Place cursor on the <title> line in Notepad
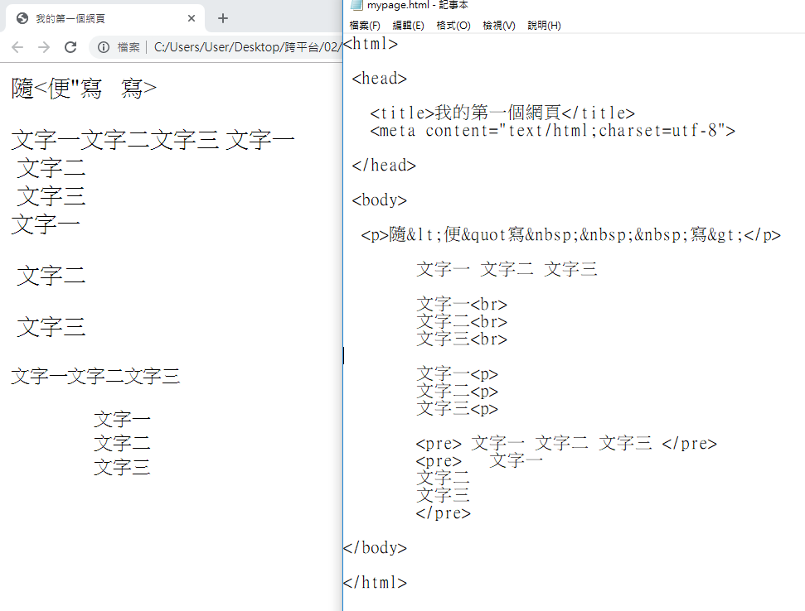805x611 pixels. click(x=502, y=113)
